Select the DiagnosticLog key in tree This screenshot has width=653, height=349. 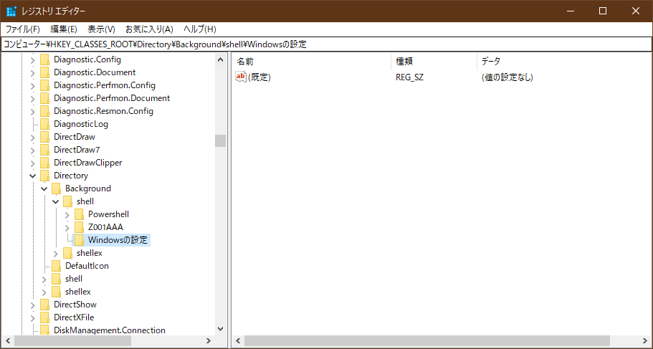coord(80,124)
